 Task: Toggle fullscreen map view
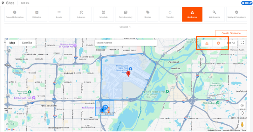242,43
